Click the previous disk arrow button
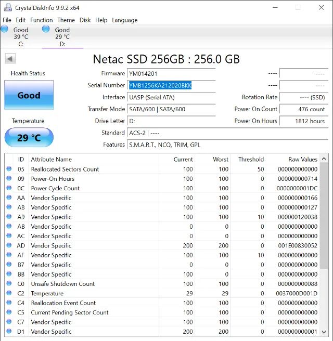This screenshot has height=341, width=333. (x=10, y=59)
